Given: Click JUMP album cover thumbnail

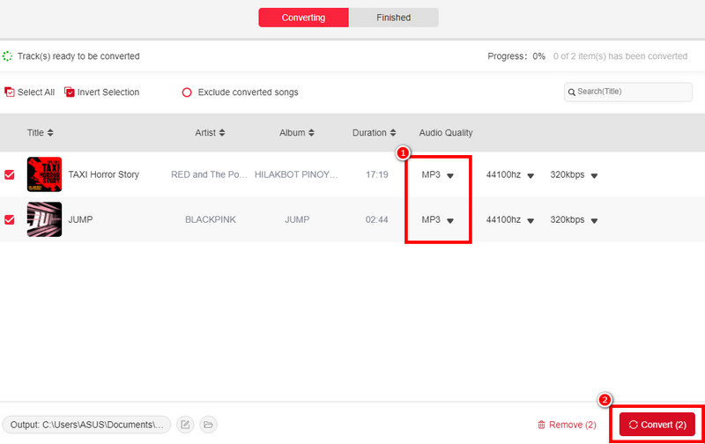Looking at the screenshot, I should pos(44,219).
